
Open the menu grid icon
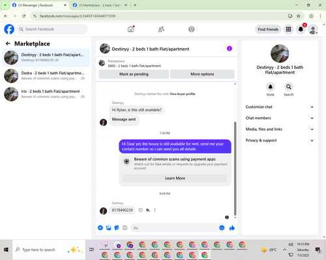(x=288, y=29)
